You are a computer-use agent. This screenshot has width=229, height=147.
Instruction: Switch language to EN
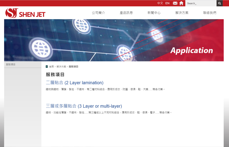(x=167, y=3)
